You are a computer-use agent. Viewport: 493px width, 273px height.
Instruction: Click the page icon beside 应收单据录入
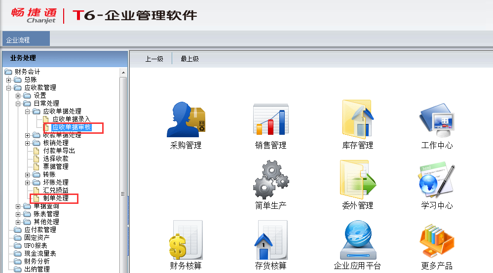coord(46,119)
